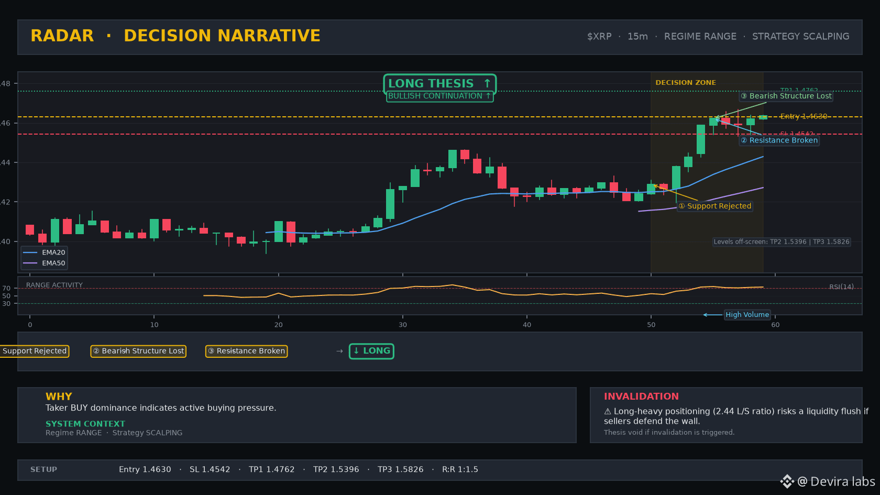Click the Devira labs logo icon

[x=787, y=481]
